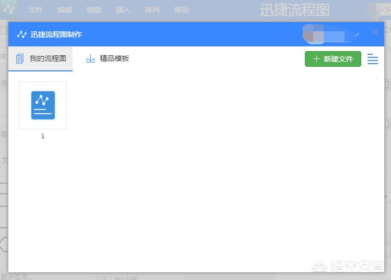Open the 精品模板 templates tab
The height and width of the screenshot is (280, 391).
(x=108, y=59)
